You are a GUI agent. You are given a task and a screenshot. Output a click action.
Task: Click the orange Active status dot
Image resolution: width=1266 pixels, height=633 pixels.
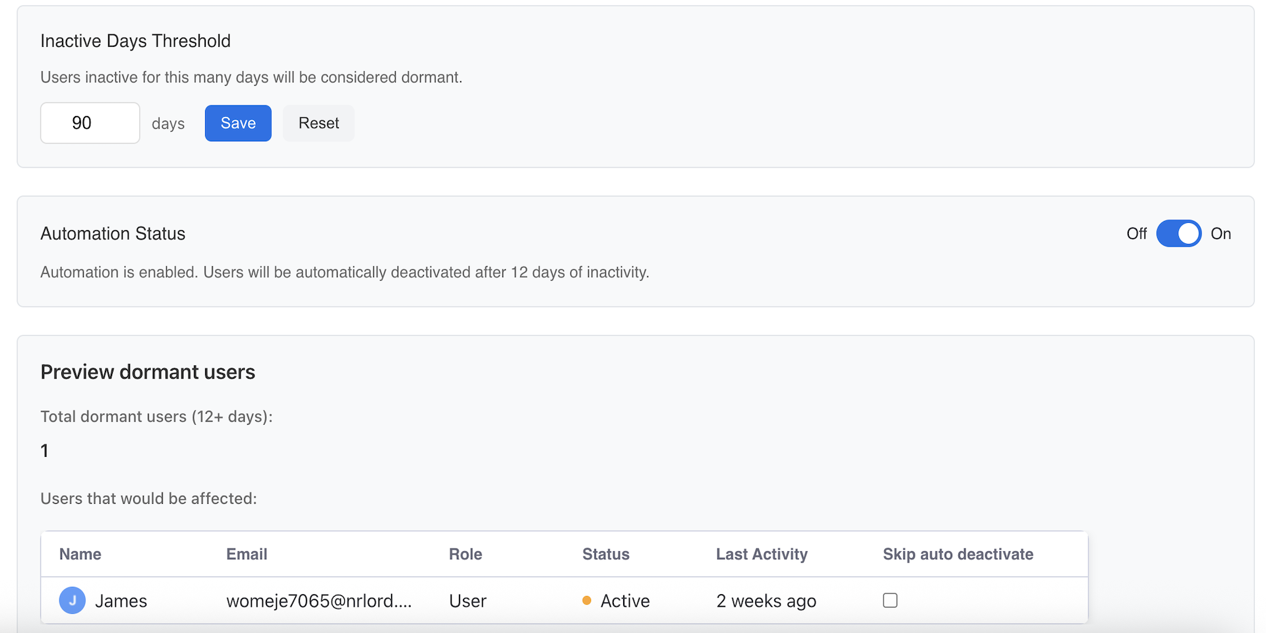(586, 601)
